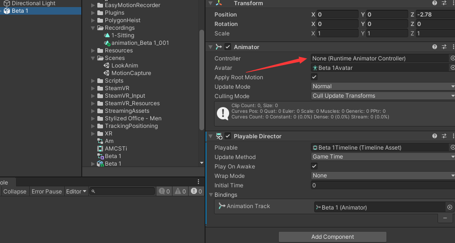Image resolution: width=455 pixels, height=243 pixels.
Task: Disable the Playable Director component checkbox
Action: coord(228,136)
